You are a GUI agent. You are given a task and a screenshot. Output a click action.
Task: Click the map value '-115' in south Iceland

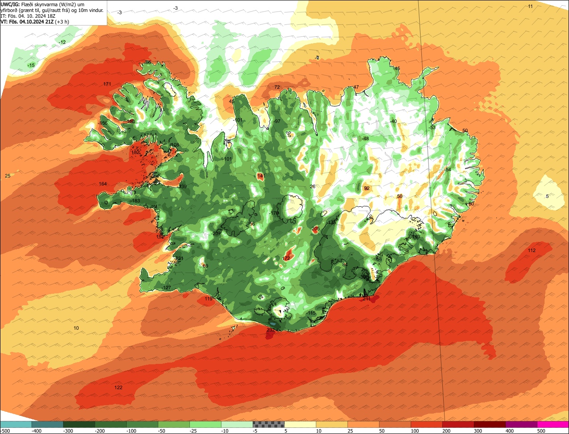click(x=311, y=313)
